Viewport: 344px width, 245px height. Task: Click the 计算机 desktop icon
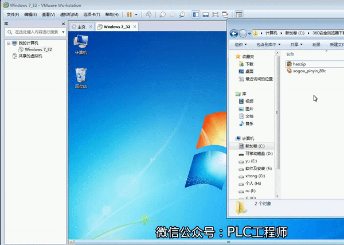pyautogui.click(x=81, y=45)
